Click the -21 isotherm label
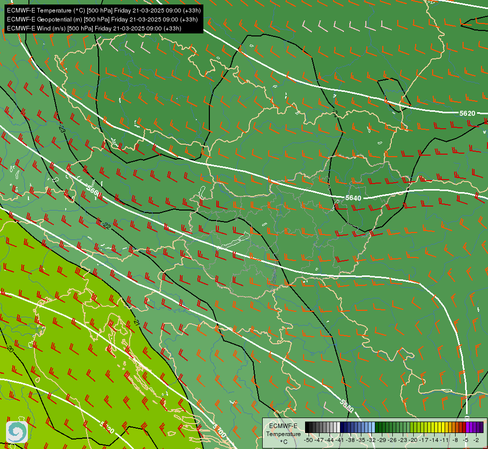 (x=136, y=322)
